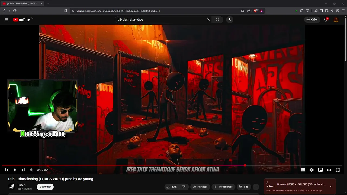Open YouTube notifications bell

(x=326, y=19)
